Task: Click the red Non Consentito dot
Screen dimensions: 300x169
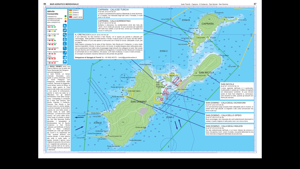Action: tap(66, 21)
